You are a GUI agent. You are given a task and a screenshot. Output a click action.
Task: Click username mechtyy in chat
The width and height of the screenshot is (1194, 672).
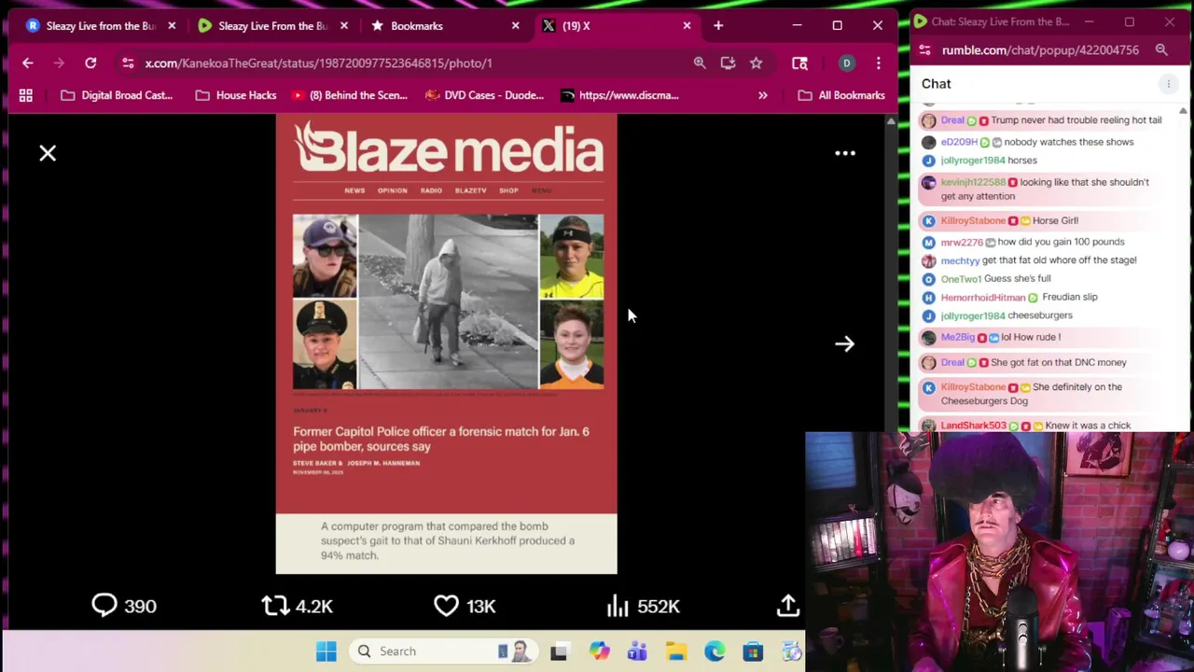(960, 260)
